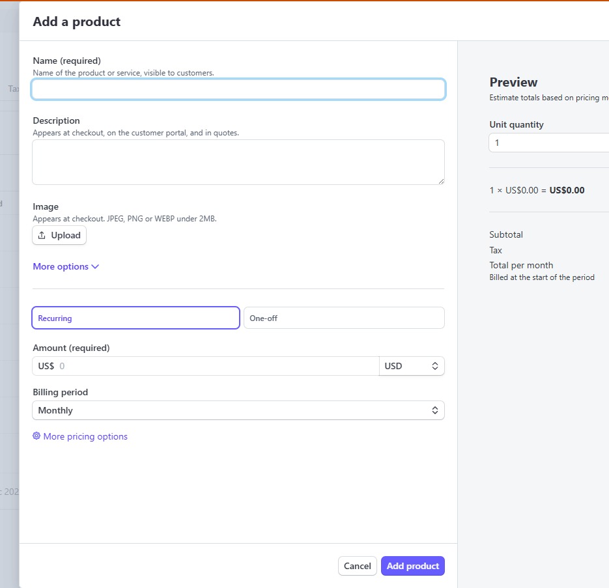This screenshot has width=609, height=588.
Task: Click the 'Subtotal' label in Preview
Action: point(506,234)
